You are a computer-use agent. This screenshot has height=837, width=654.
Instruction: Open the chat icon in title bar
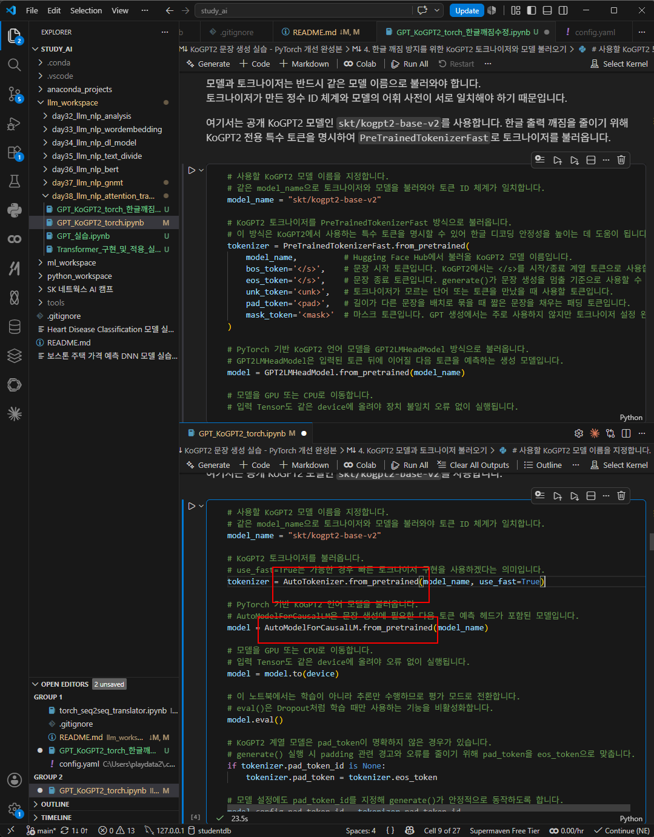coord(422,10)
